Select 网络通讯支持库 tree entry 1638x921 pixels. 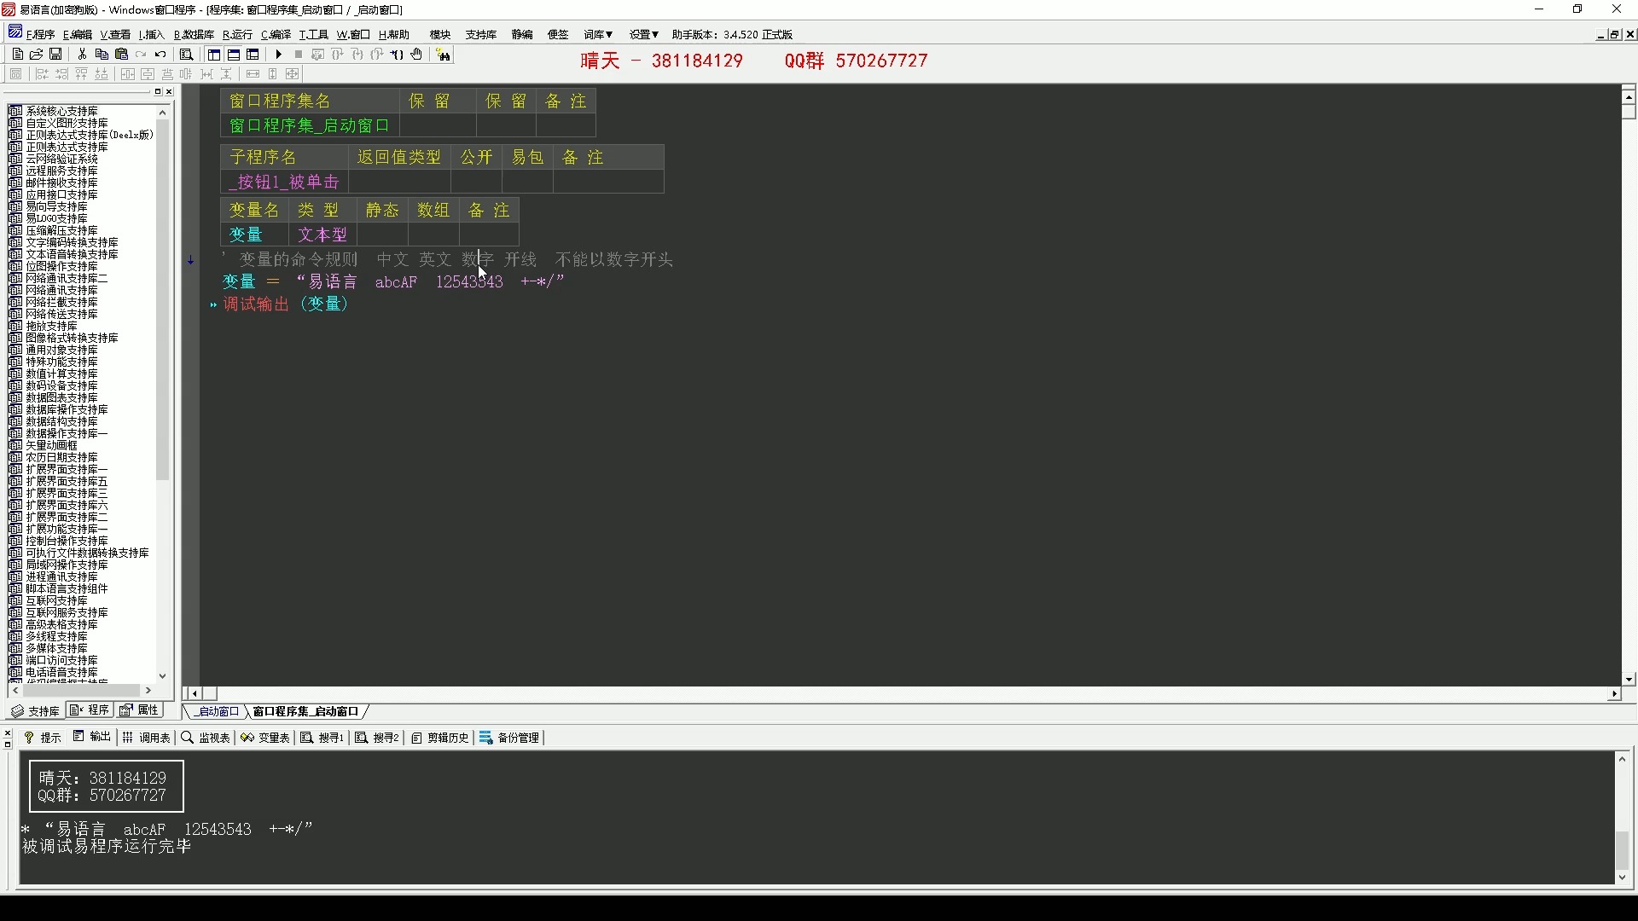pos(61,290)
